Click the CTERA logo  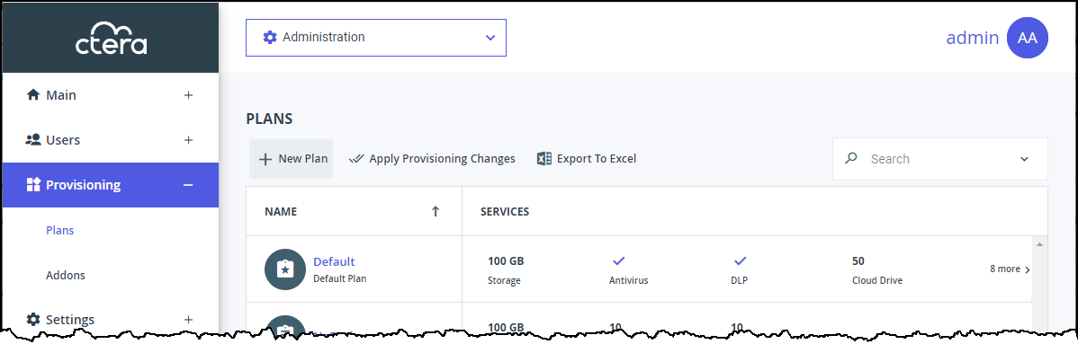pos(111,39)
